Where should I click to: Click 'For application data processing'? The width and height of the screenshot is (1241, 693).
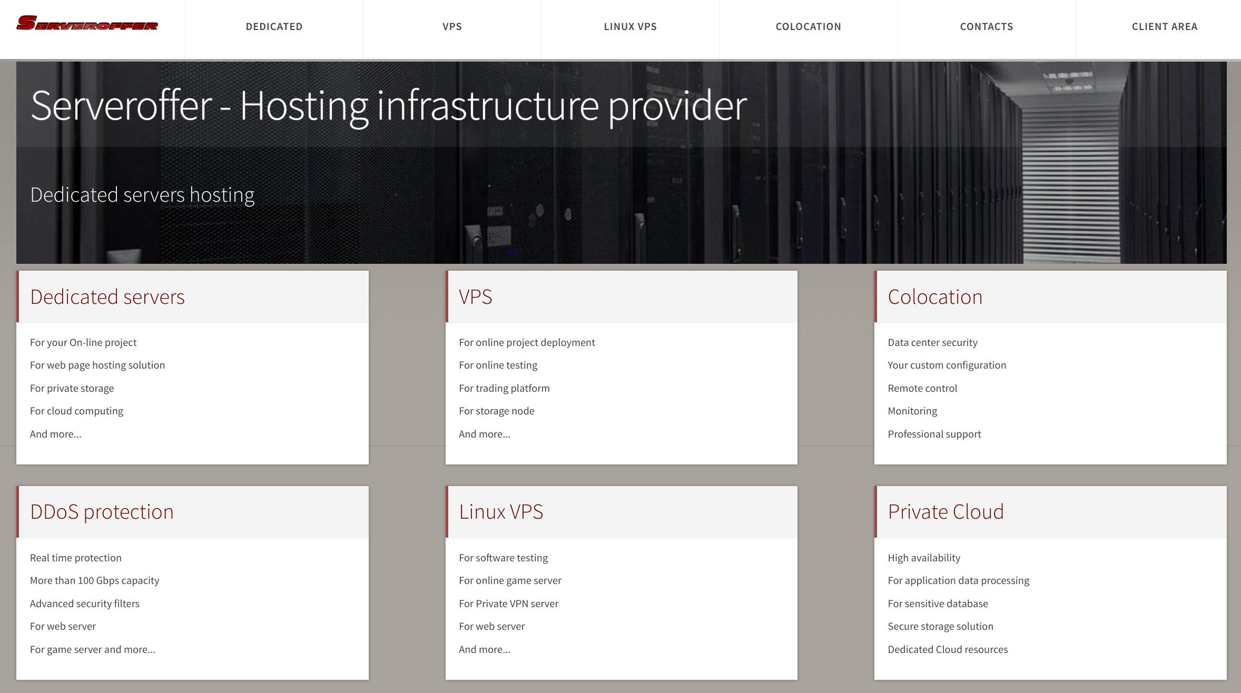(x=958, y=580)
